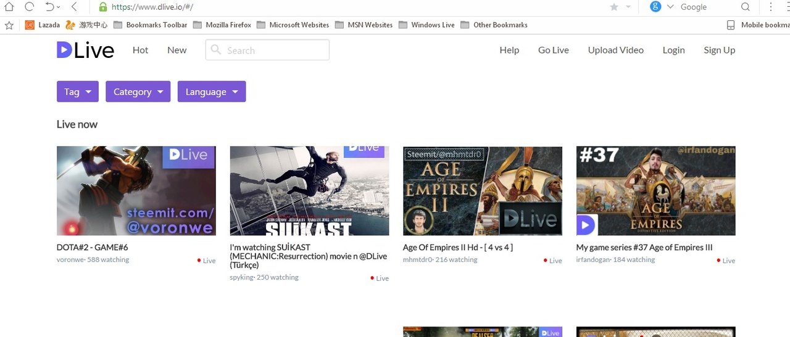Open the Windows Live bookmark folder

click(x=426, y=25)
